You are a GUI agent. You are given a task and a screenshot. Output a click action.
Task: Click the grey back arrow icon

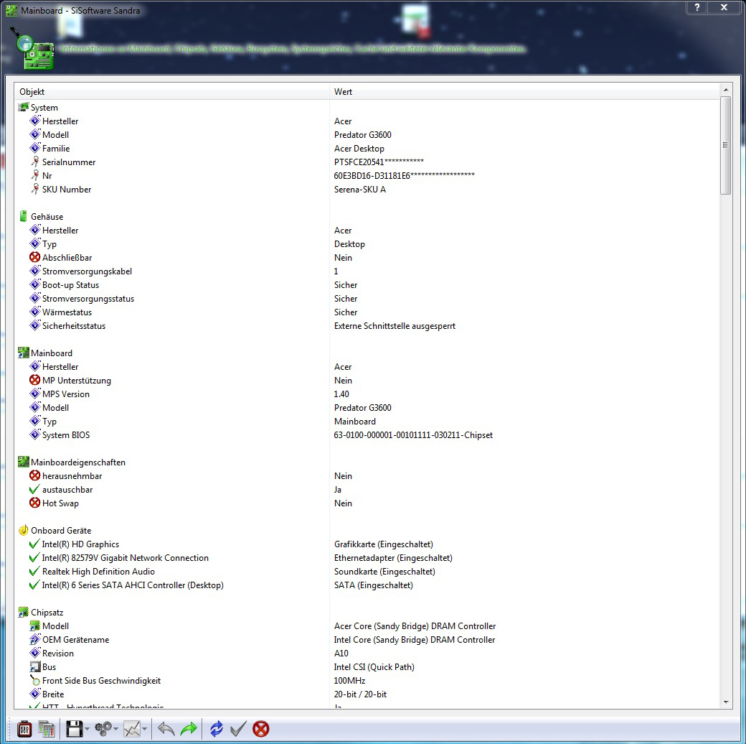pyautogui.click(x=166, y=729)
